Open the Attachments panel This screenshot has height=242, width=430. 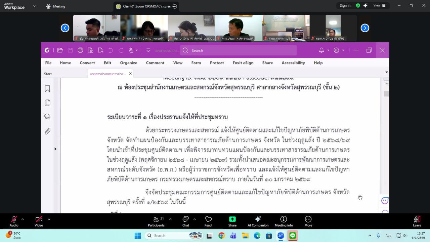(47, 131)
